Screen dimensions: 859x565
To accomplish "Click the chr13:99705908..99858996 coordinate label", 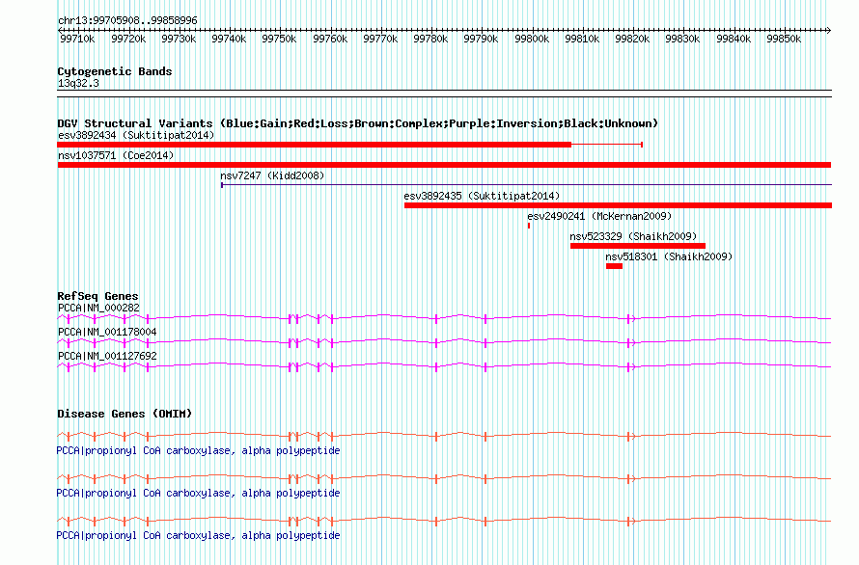I will [127, 20].
